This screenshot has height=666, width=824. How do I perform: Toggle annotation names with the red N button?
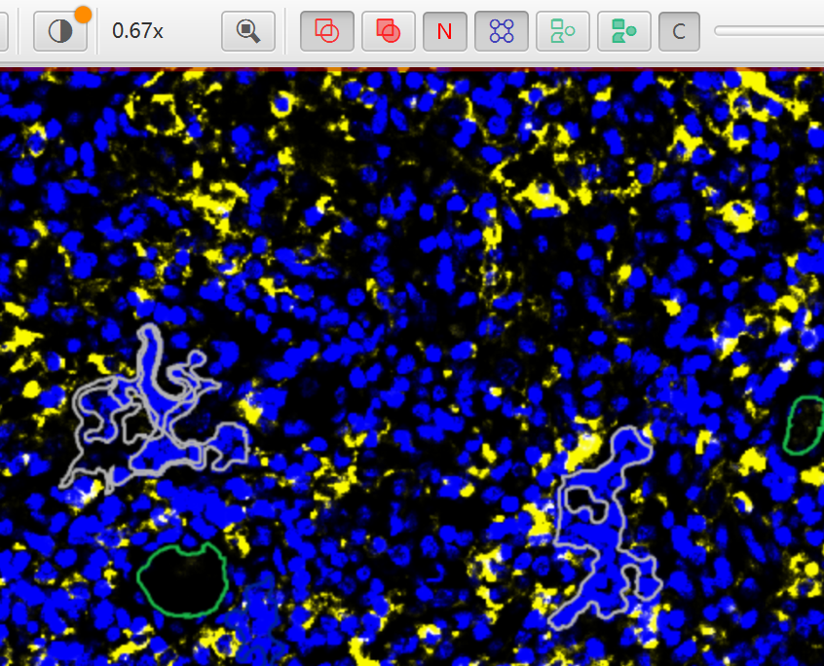coord(444,31)
